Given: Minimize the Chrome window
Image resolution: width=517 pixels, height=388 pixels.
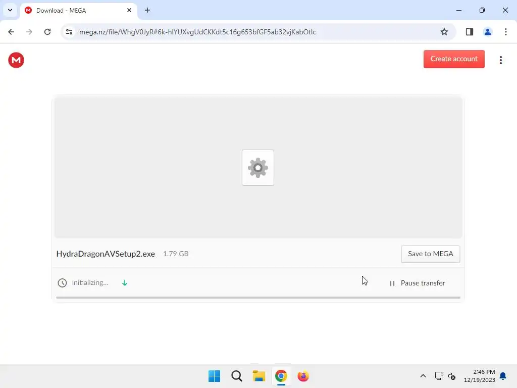Looking at the screenshot, I should point(458,10).
